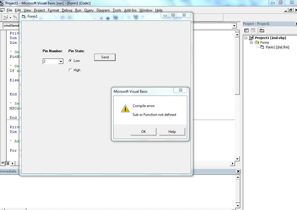Click the Visual Basic icon beside File menu
Screen dimensions: 297x210
[2, 10]
